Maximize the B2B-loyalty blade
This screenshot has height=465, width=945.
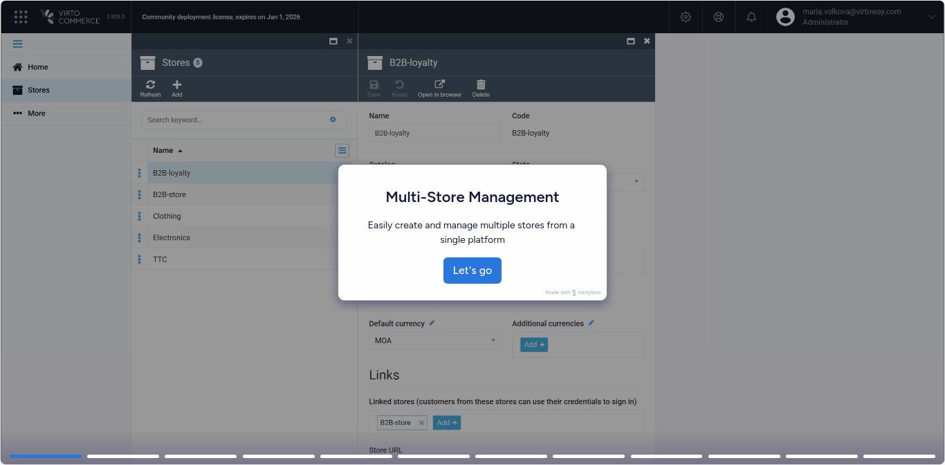(631, 41)
